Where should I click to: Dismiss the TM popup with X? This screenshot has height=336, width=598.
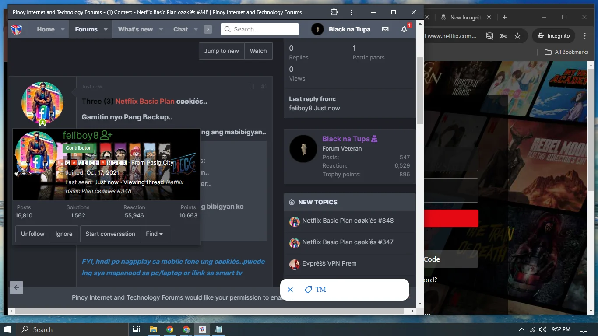click(x=290, y=290)
